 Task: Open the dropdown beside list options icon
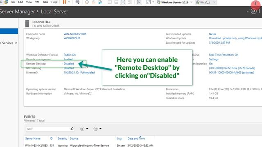[87, 129]
